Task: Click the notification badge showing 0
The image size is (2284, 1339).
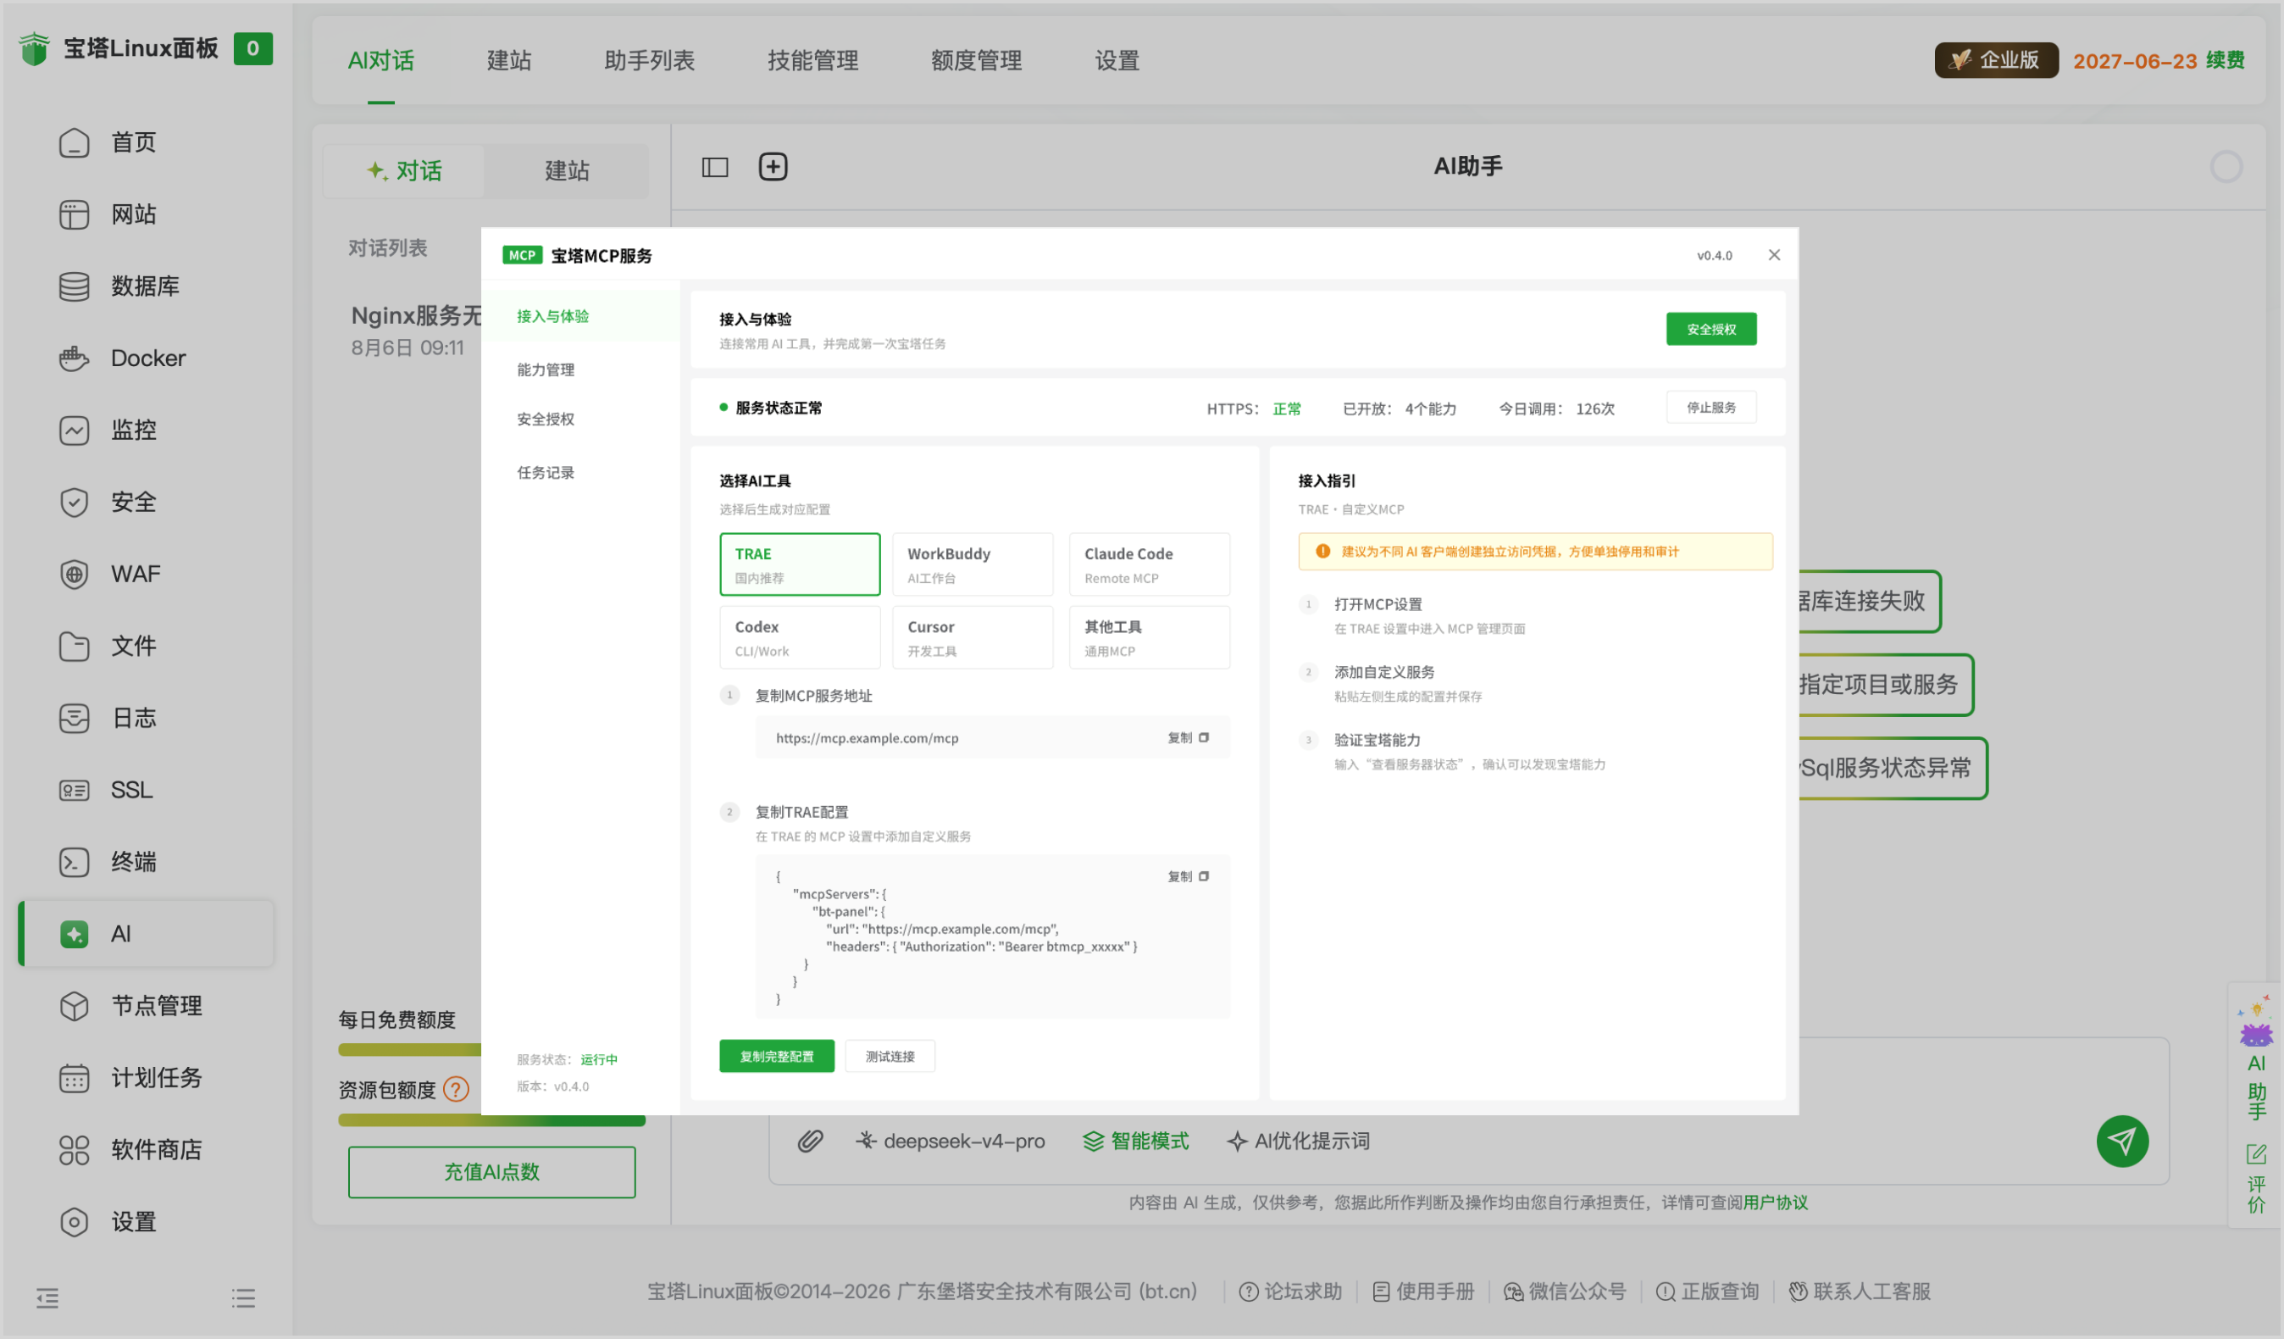Action: [252, 48]
